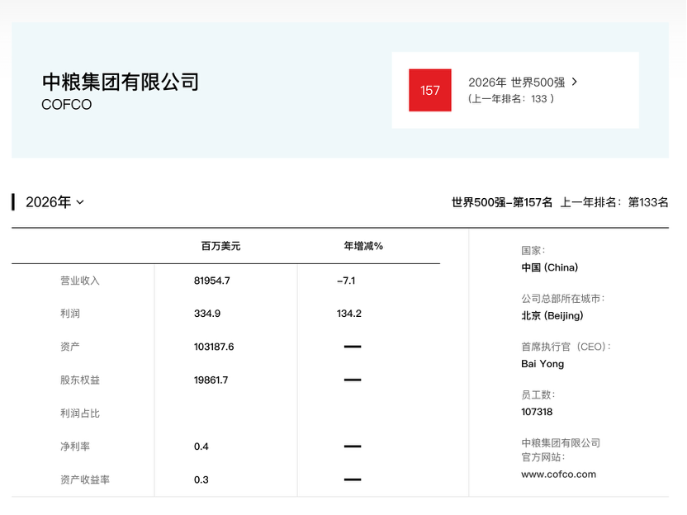This screenshot has height=515, width=687.
Task: Click the 上一年排名：第133名 text
Action: 614,202
